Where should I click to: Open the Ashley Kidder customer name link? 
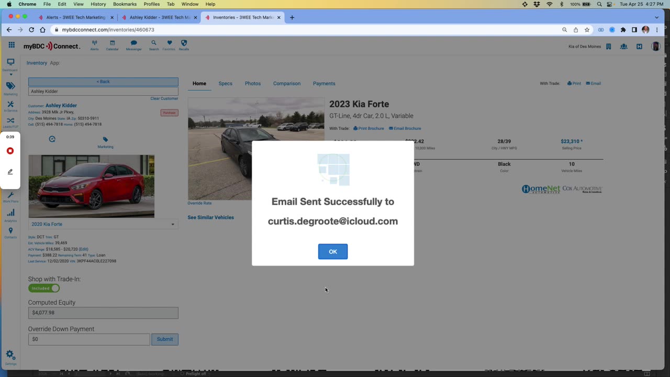coord(61,105)
